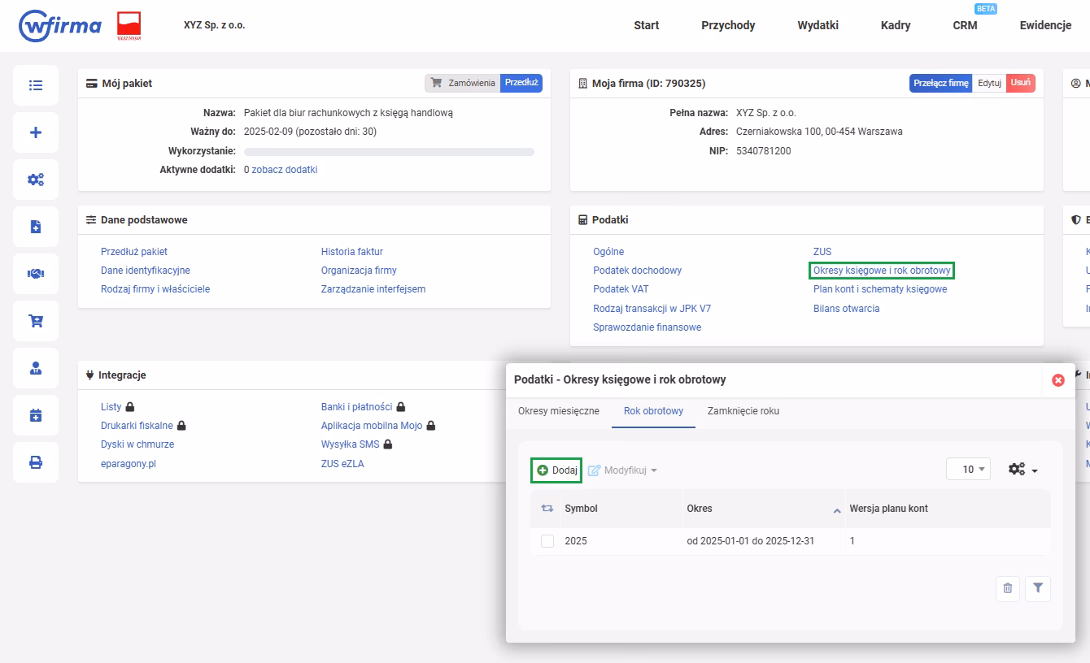Open the gears settings icon in sidebar
The width and height of the screenshot is (1090, 663).
(x=36, y=180)
